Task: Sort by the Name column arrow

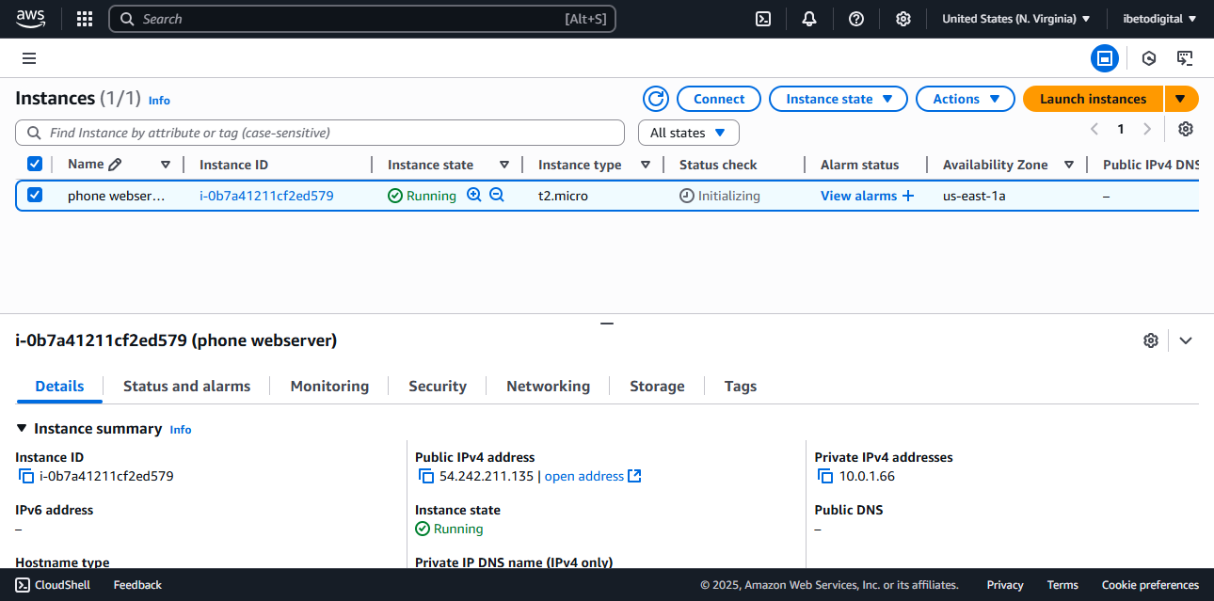Action: tap(166, 165)
